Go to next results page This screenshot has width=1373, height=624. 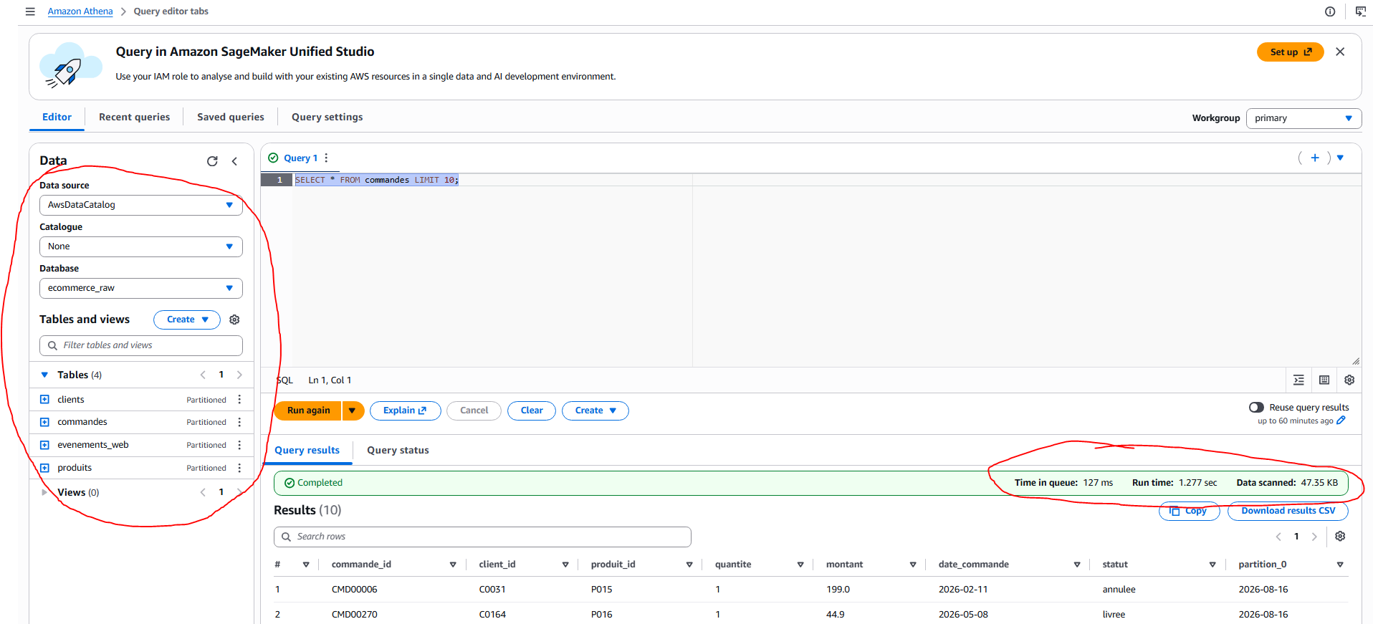[1314, 537]
